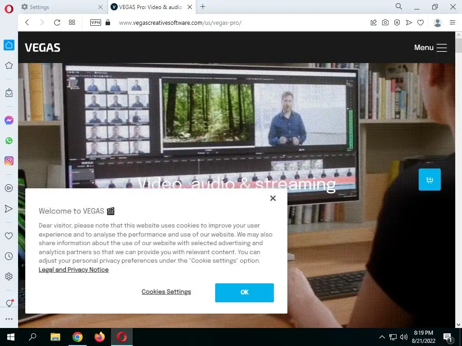Open ad blocker shield icon
462x346 pixels.
coord(397,23)
